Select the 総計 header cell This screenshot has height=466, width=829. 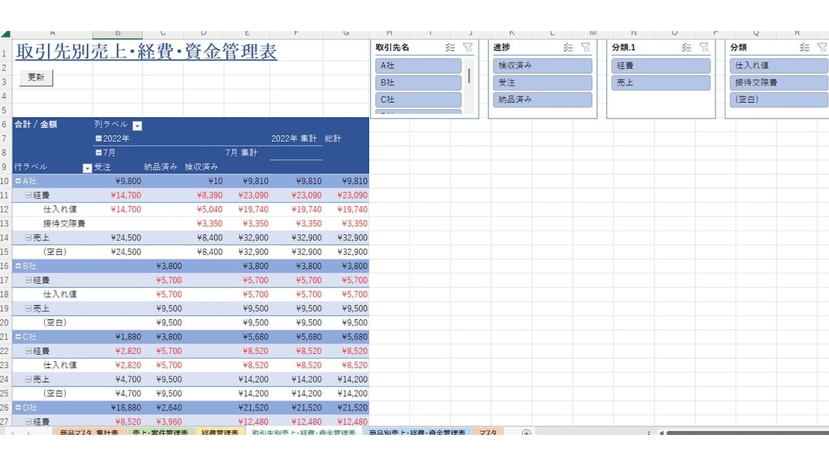pos(346,139)
